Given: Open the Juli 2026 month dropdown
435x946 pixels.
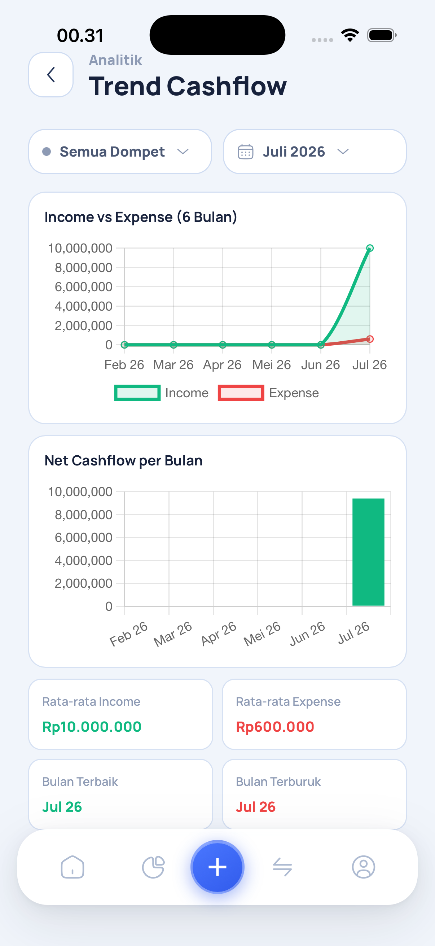Looking at the screenshot, I should [x=315, y=151].
